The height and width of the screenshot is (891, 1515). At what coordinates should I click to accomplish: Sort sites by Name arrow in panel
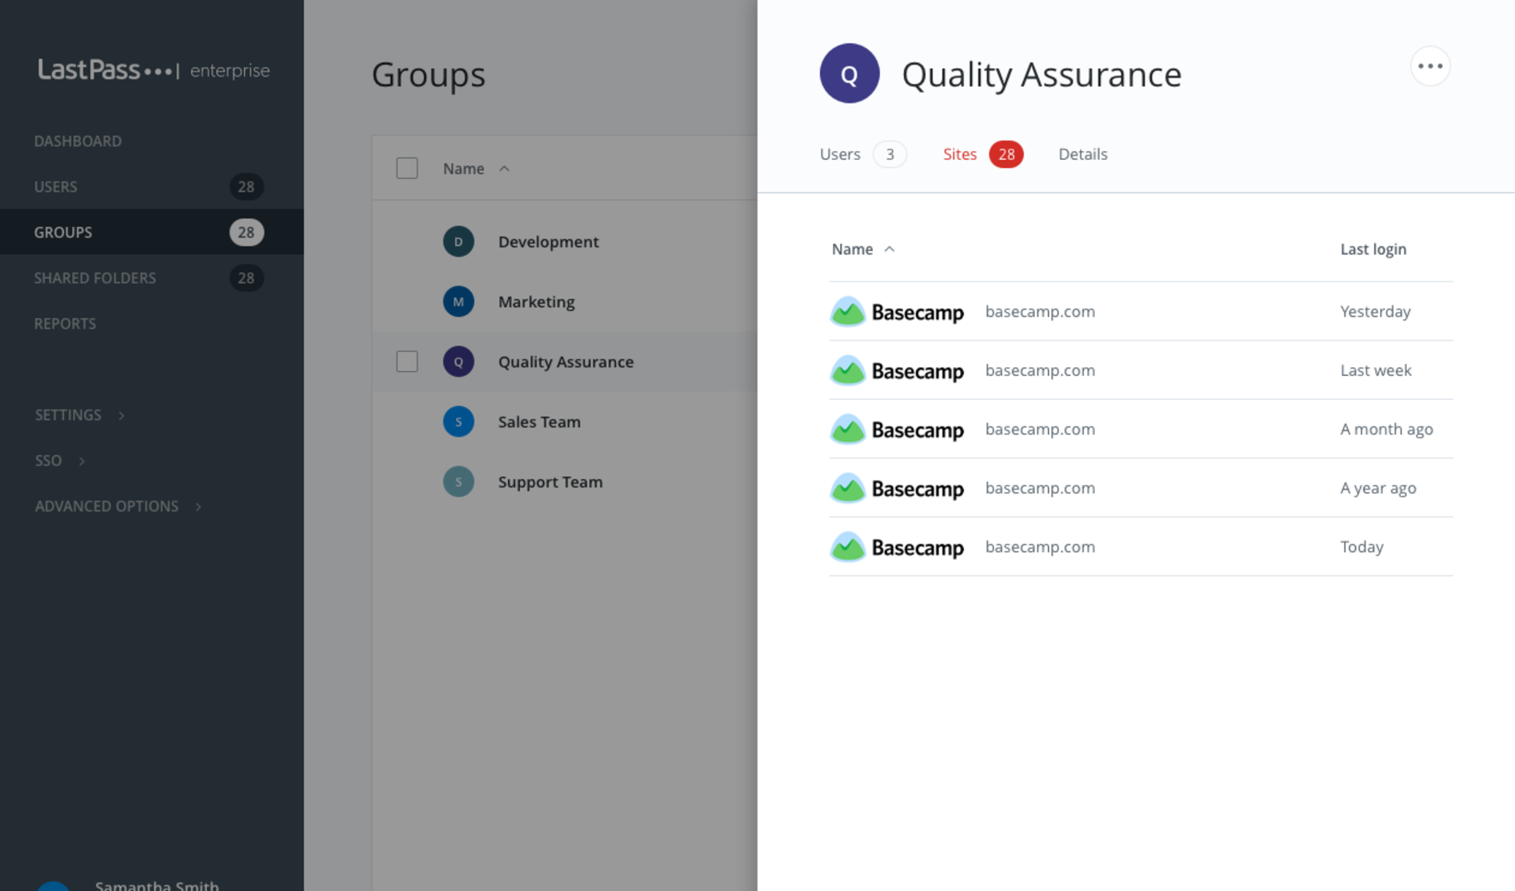coord(889,249)
